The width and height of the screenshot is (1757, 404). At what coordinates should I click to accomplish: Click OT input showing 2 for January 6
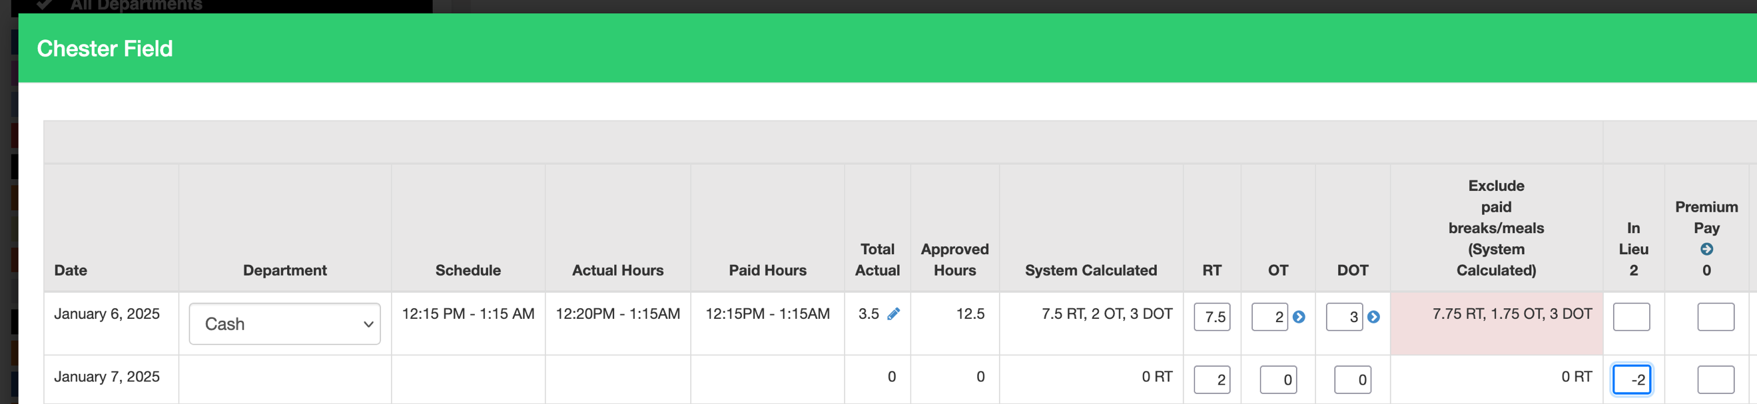(x=1269, y=317)
